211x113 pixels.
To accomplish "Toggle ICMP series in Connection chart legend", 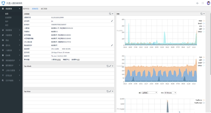I will click(201, 63).
